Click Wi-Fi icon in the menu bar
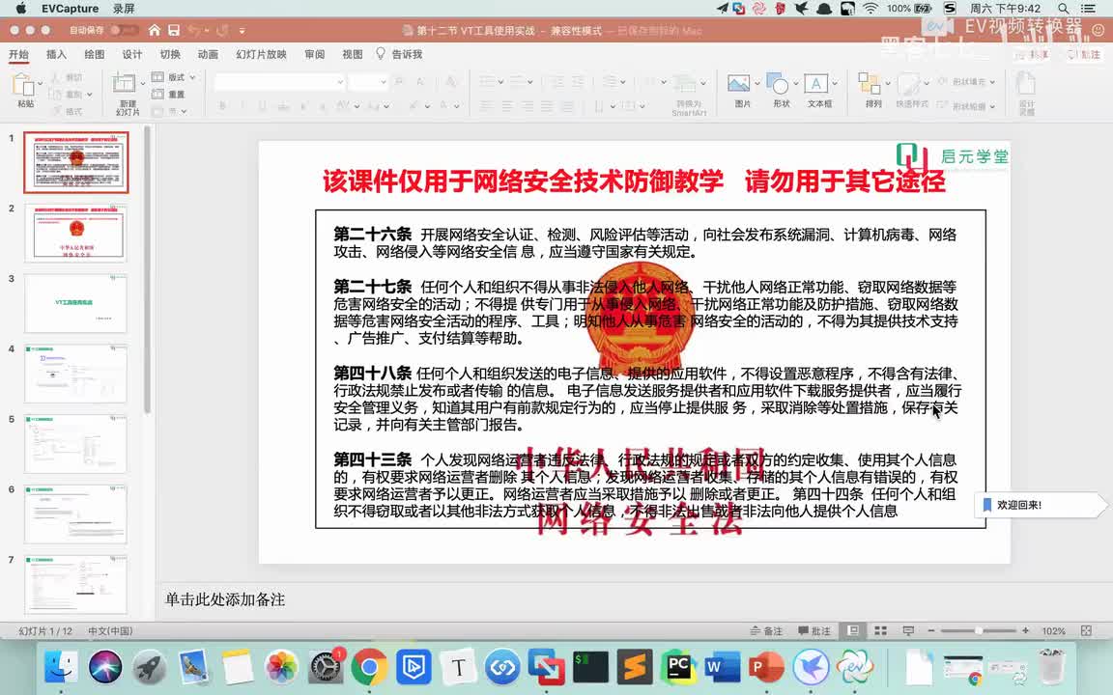Image resolution: width=1113 pixels, height=695 pixels. [x=870, y=9]
